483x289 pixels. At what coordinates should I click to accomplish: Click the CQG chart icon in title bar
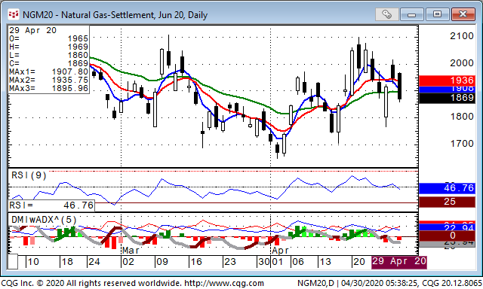tap(14, 14)
